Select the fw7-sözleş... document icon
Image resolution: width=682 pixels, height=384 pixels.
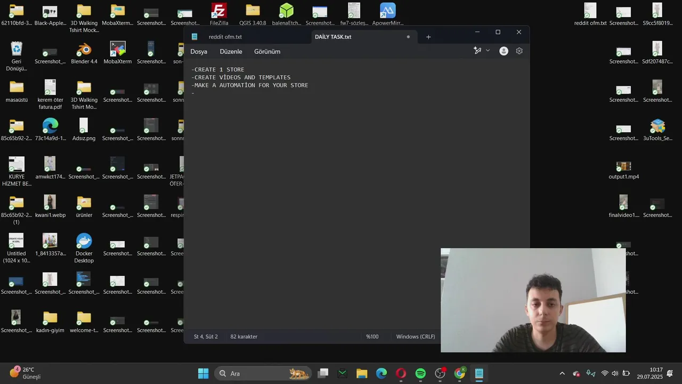pyautogui.click(x=354, y=14)
